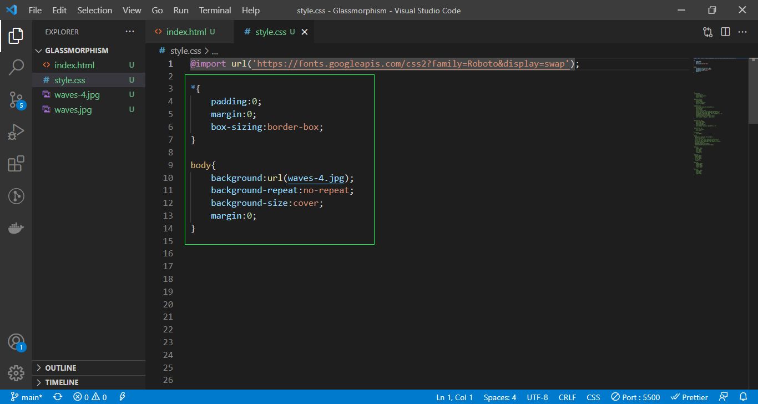Open the Edit menu
Viewport: 758px width, 404px height.
click(x=59, y=11)
